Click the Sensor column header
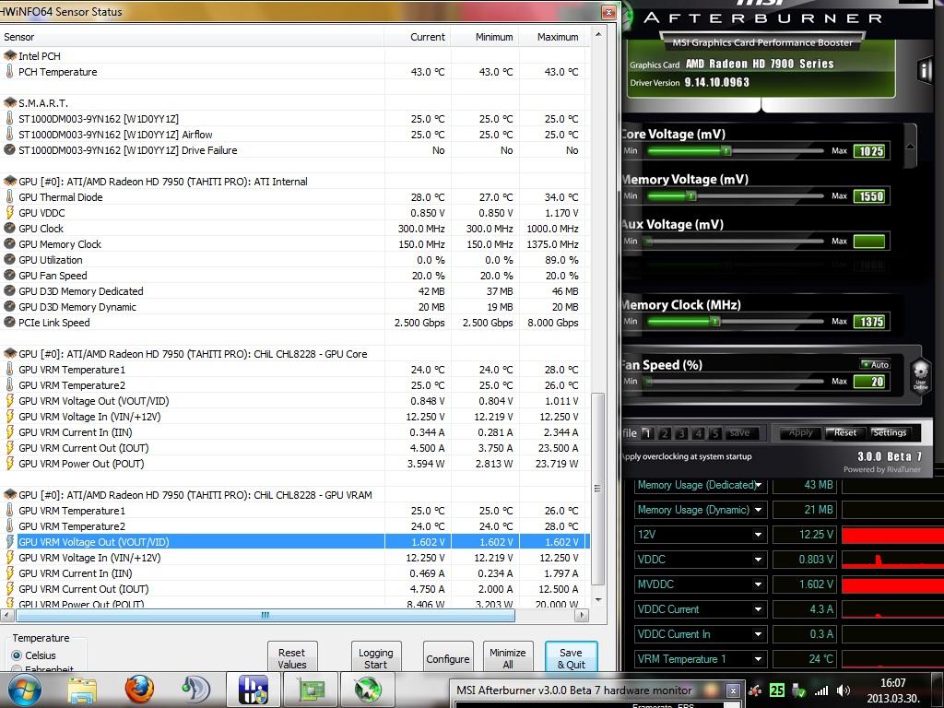The image size is (944, 708). point(192,37)
